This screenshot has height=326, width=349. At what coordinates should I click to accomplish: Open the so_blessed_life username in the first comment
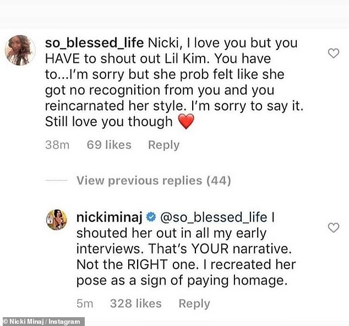96,44
